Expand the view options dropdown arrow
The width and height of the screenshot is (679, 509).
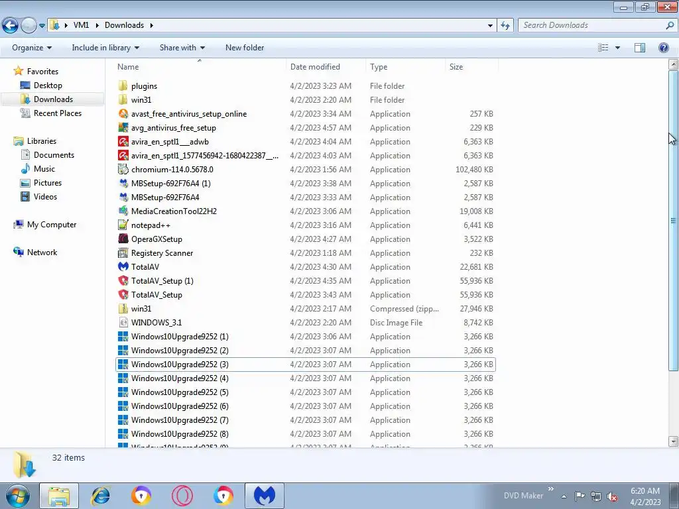click(x=617, y=48)
